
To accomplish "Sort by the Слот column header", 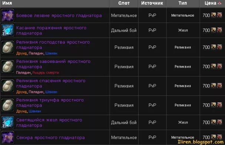I will 124,3.
